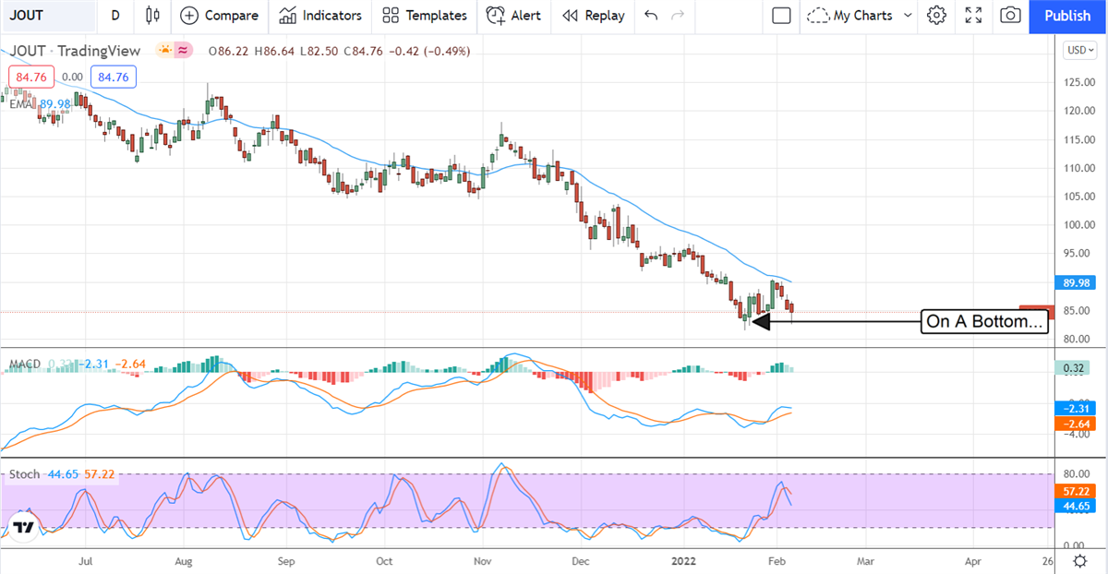Open the candlestick chart style selector
The image size is (1108, 574).
(153, 16)
